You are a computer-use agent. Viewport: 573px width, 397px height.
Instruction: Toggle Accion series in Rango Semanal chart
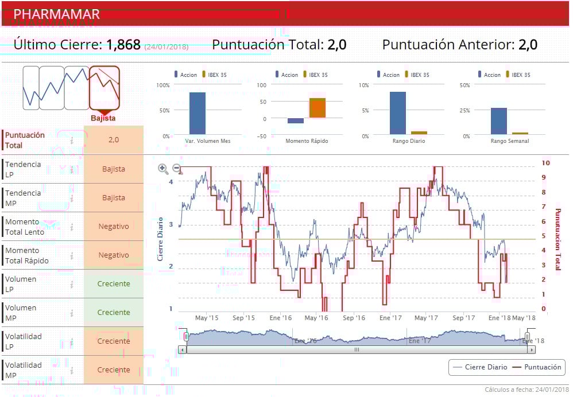pos(489,75)
